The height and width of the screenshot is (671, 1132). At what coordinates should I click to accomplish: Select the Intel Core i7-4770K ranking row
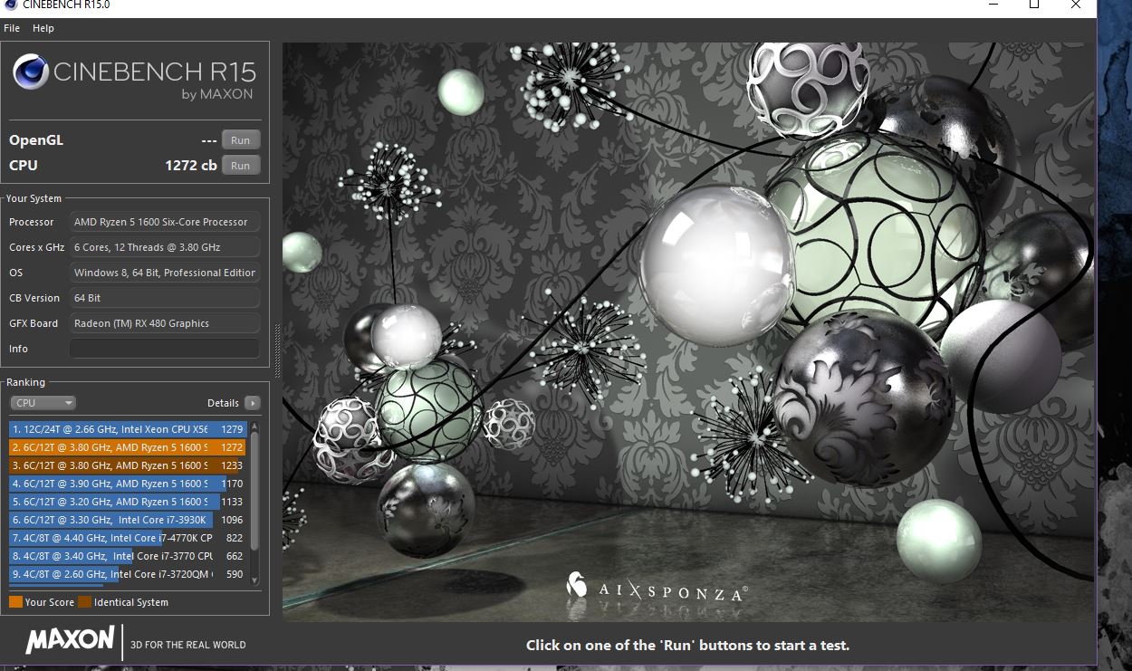point(128,538)
